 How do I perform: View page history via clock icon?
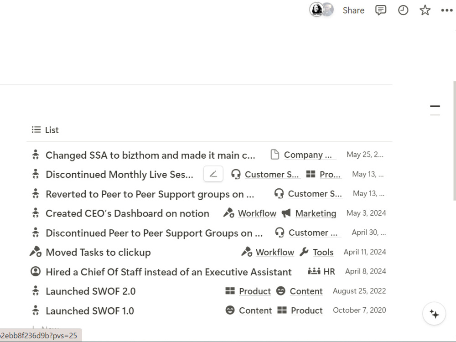pyautogui.click(x=403, y=10)
